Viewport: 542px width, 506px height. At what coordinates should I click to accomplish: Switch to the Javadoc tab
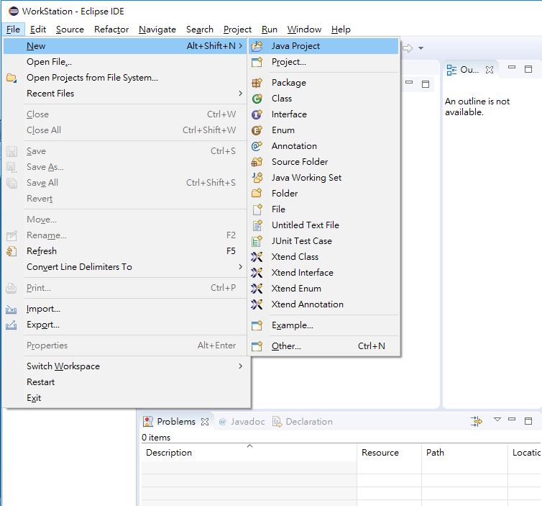245,422
